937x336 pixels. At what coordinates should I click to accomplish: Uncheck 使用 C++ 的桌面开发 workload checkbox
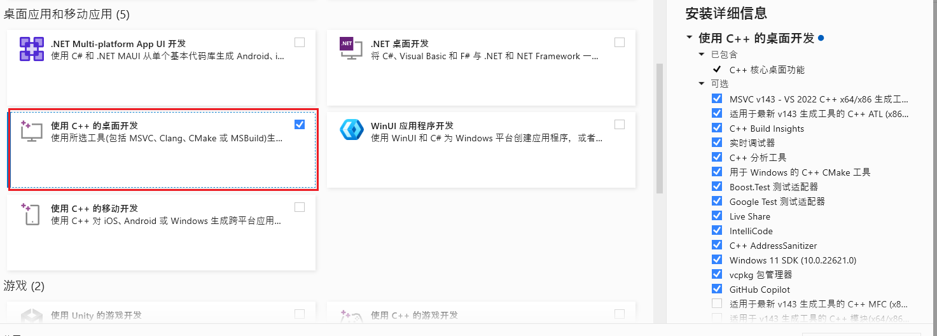point(300,124)
